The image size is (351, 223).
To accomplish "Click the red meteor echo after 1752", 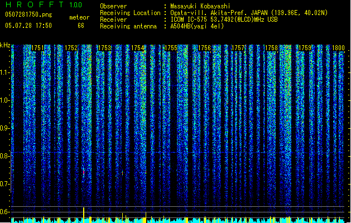I will click(84, 172).
